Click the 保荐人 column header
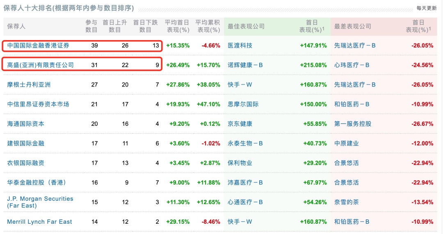The image size is (443, 234). point(16,26)
